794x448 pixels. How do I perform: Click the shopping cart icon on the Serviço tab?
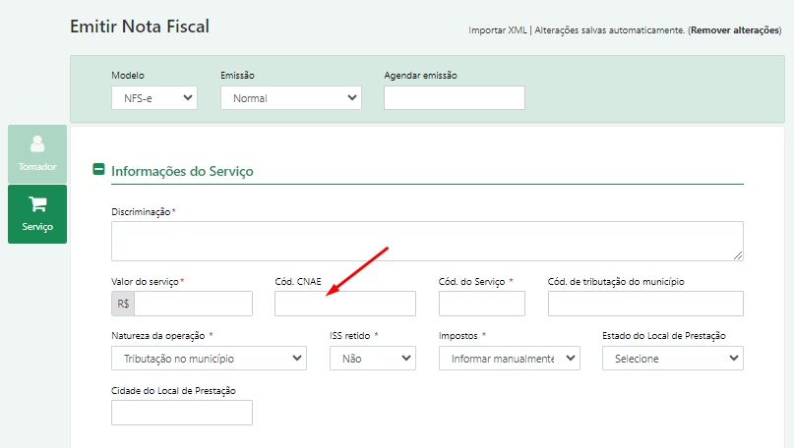coord(37,204)
